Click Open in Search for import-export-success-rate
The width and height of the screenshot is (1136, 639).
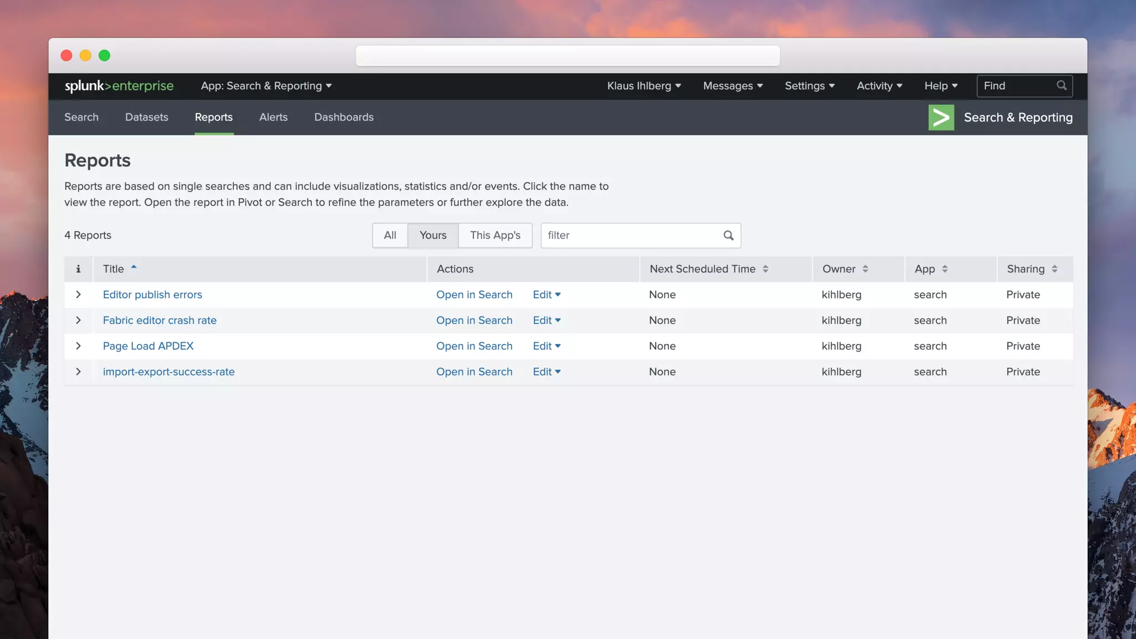coord(474,372)
